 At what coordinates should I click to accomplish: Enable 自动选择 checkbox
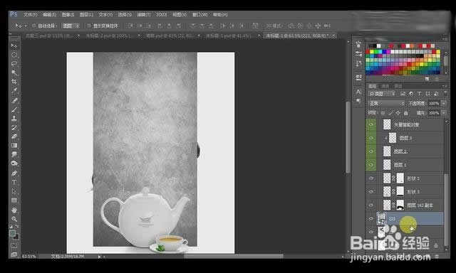tap(33, 26)
